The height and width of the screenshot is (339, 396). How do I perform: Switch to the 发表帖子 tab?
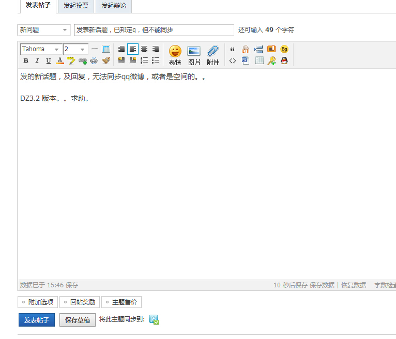point(38,5)
